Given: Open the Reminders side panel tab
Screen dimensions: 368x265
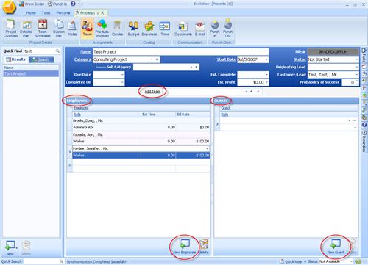Looking at the screenshot, I should point(364,141).
